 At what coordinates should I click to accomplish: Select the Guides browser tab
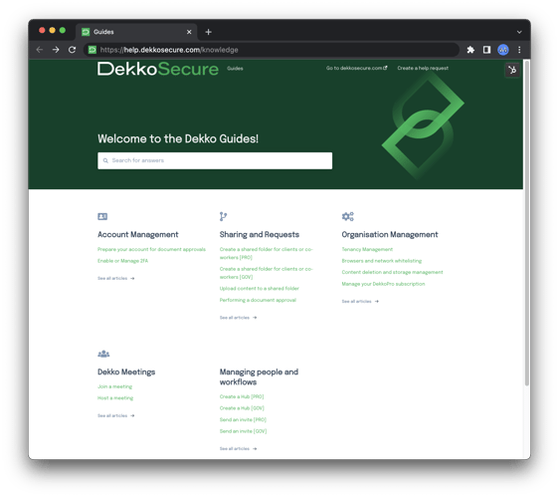click(136, 32)
